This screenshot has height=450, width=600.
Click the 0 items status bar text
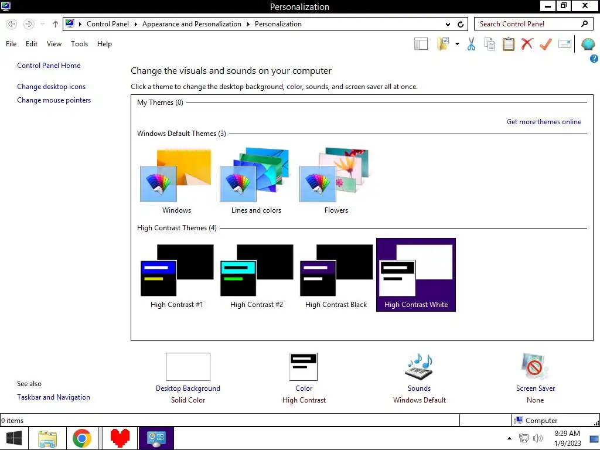13,421
